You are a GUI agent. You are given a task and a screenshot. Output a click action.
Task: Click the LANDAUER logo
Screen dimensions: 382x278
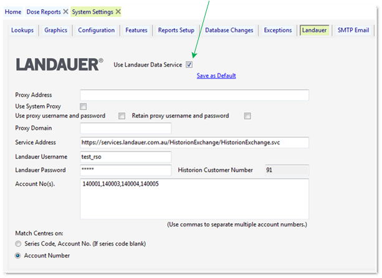pyautogui.click(x=59, y=65)
